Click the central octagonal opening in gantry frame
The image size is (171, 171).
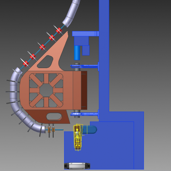[x=46, y=90]
